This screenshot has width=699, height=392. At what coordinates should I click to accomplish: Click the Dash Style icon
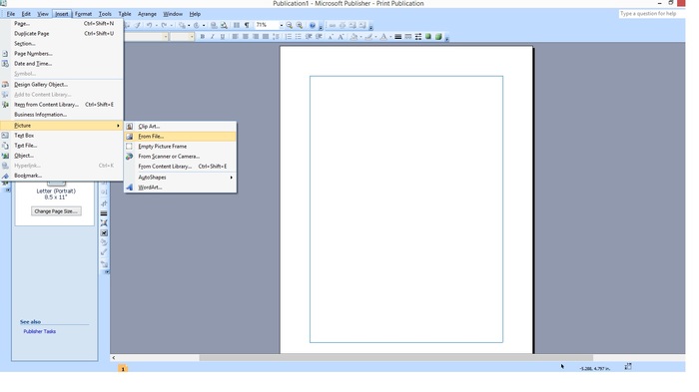click(x=407, y=37)
